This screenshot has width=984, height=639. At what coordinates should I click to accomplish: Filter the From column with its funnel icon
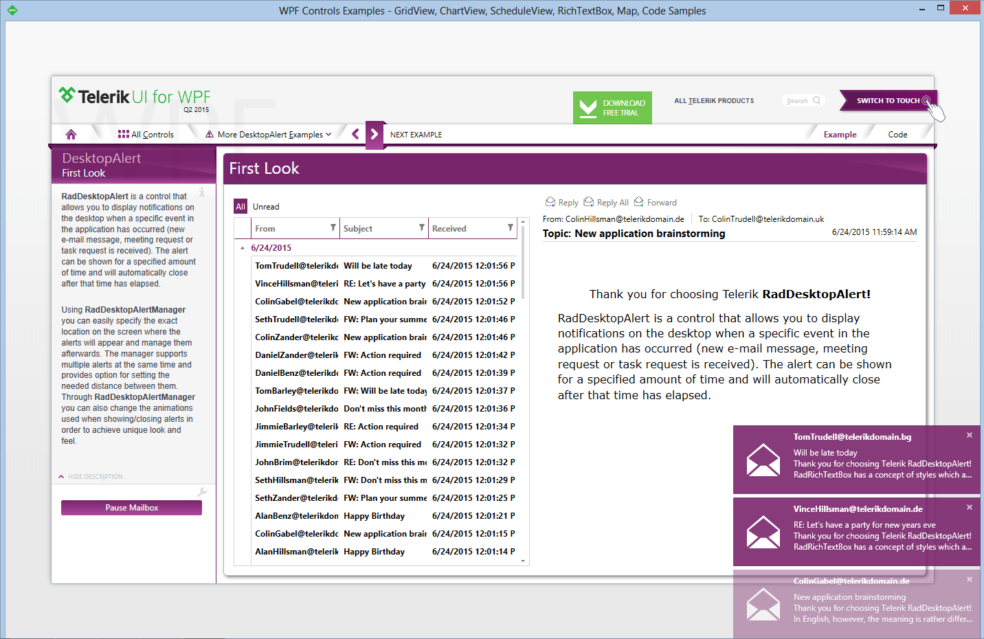click(333, 228)
